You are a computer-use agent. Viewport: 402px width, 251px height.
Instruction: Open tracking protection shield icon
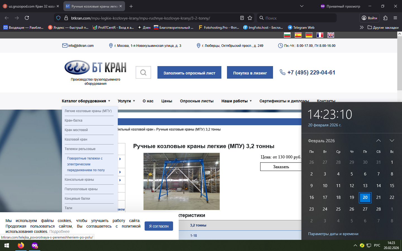tap(58, 18)
